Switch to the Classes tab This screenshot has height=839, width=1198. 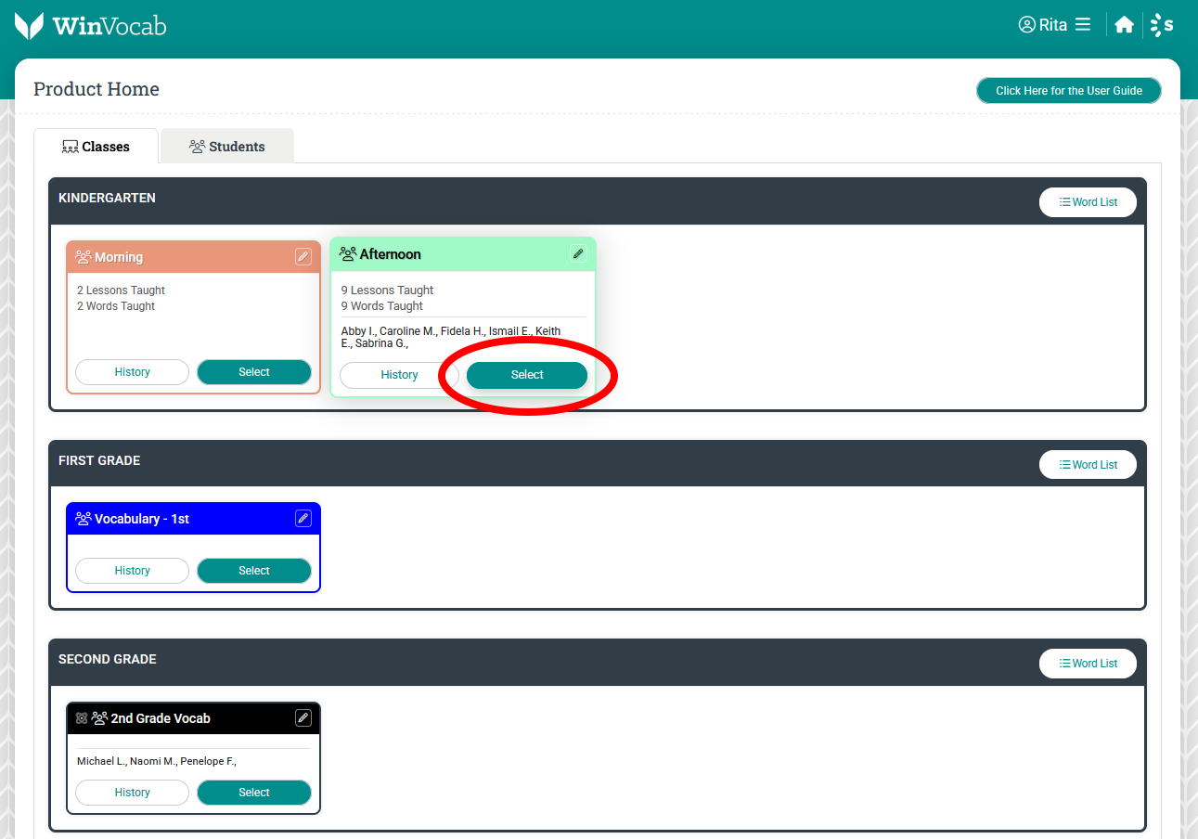(x=96, y=147)
